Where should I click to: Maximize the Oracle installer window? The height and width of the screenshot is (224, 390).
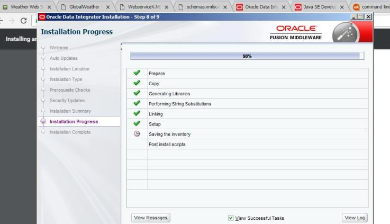(361, 16)
